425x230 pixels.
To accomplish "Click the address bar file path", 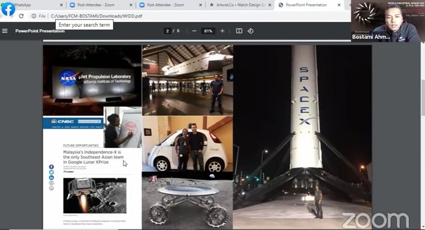I will coord(97,16).
